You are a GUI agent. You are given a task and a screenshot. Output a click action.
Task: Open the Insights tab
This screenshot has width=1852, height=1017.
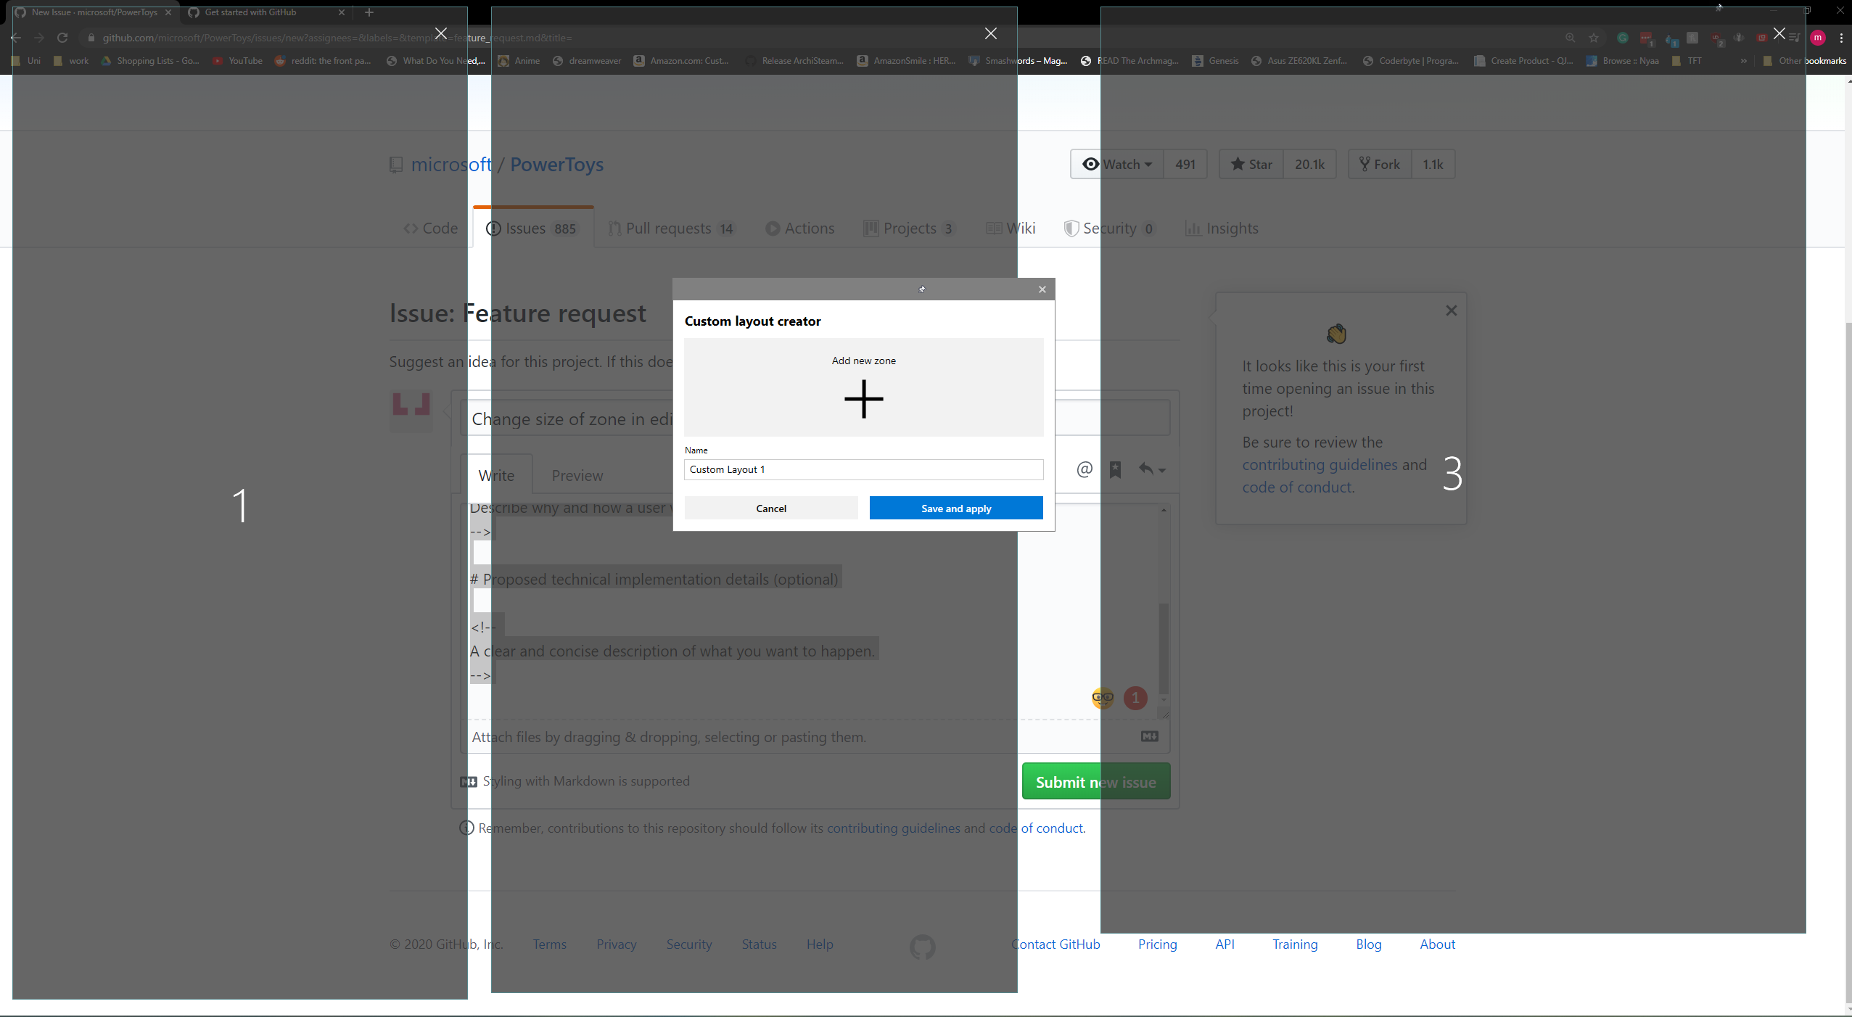pos(1222,228)
